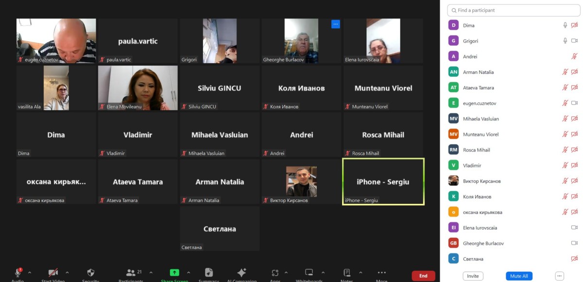Expand video options arrow beside Start Video

67,272
